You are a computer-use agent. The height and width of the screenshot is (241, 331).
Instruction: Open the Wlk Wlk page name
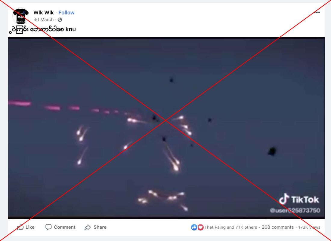pos(44,13)
